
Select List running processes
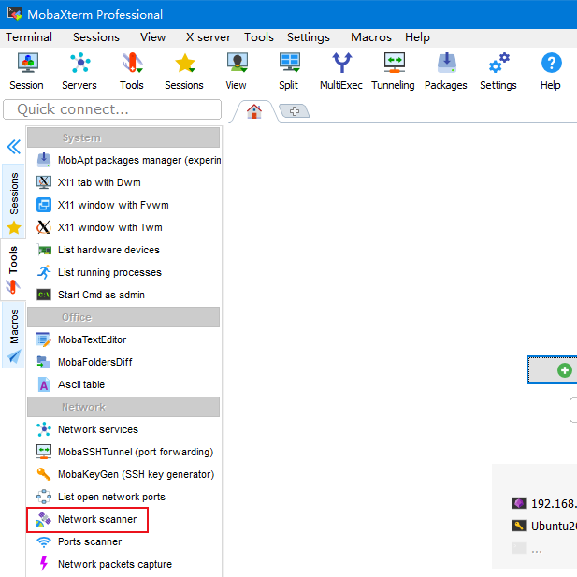[99, 272]
